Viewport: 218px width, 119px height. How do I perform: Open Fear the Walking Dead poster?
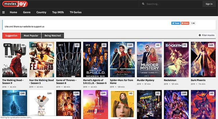(42, 59)
